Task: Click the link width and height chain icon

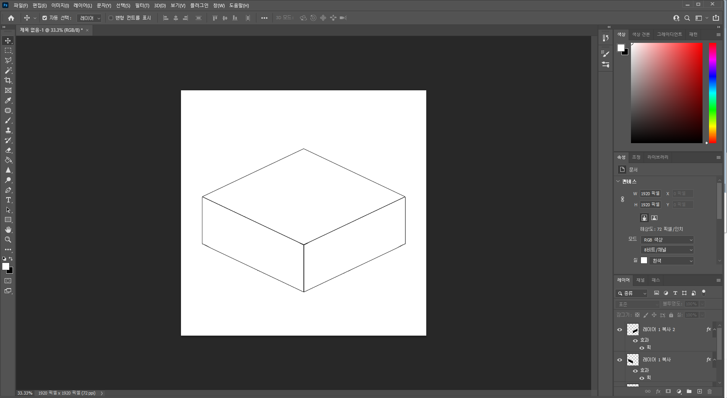Action: point(623,199)
